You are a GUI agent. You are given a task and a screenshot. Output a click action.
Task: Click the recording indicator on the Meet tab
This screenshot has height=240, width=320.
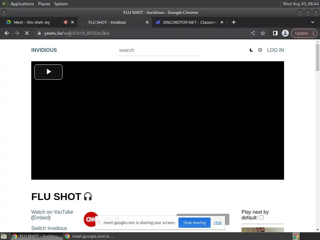66,22
